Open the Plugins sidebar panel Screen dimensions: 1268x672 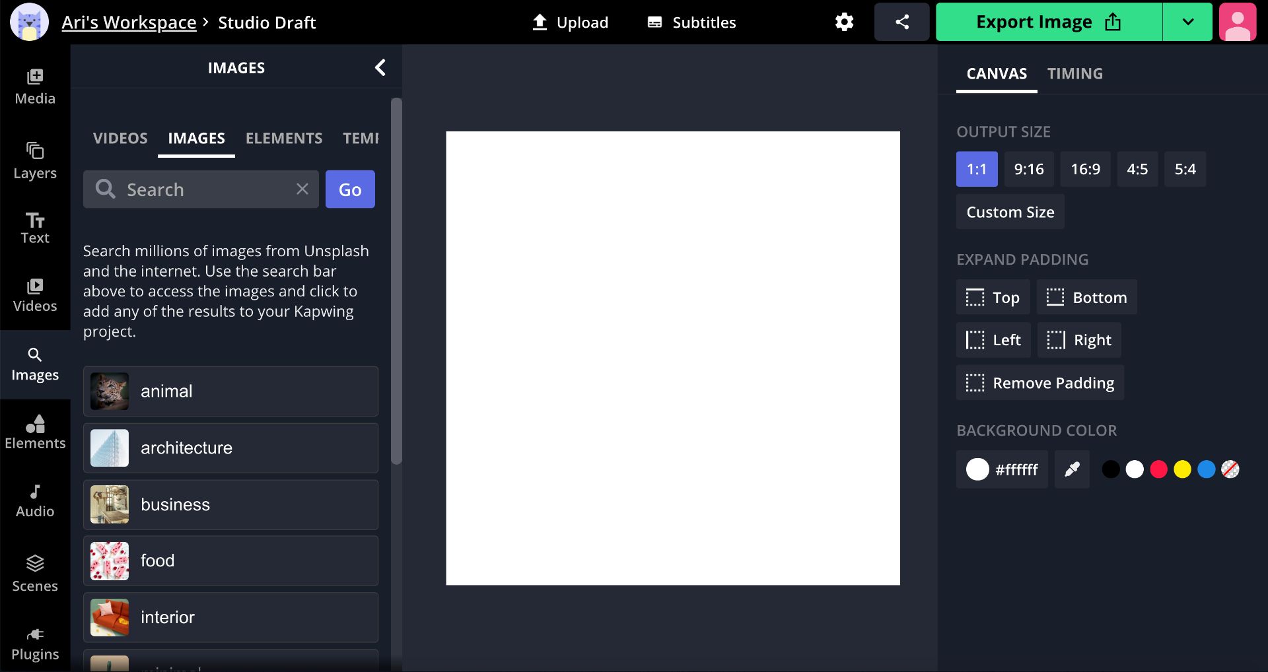[x=35, y=644]
